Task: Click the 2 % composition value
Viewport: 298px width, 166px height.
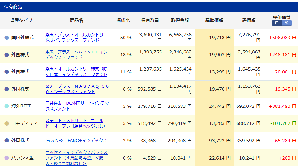Action: pos(127,141)
